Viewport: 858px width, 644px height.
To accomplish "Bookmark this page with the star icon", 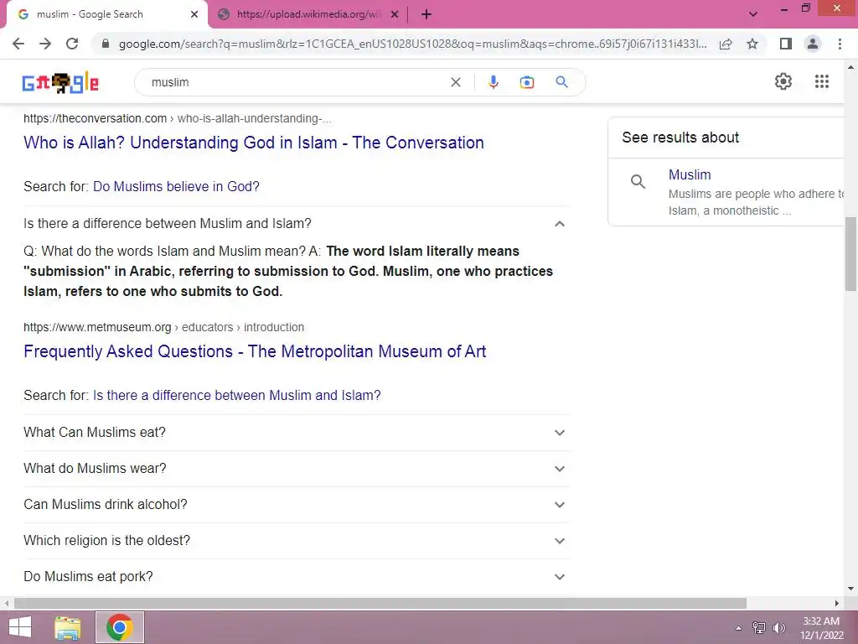I will pyautogui.click(x=752, y=44).
